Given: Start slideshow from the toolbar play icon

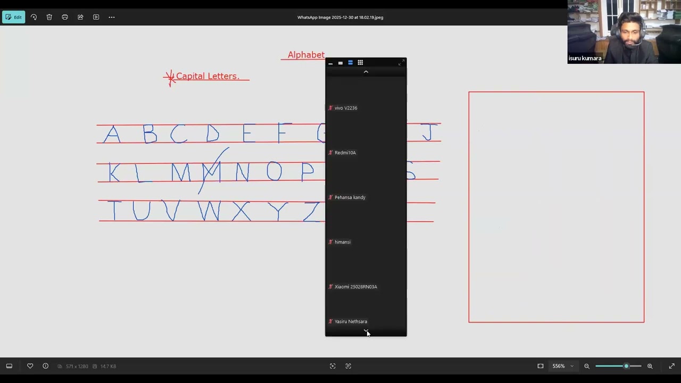Looking at the screenshot, I should (96, 17).
